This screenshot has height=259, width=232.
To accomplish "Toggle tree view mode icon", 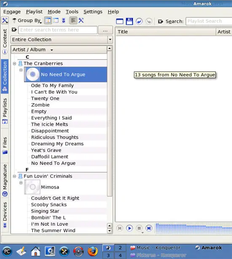I will pos(48,21).
